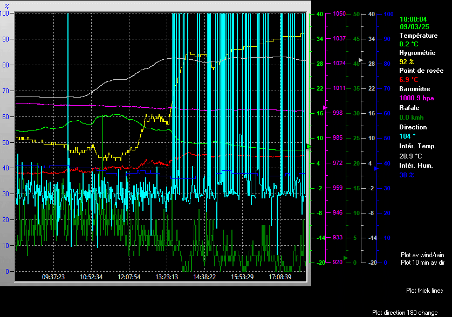Toggle Plot av wind/rain option
Screen dimensions: 452x317
422,254
